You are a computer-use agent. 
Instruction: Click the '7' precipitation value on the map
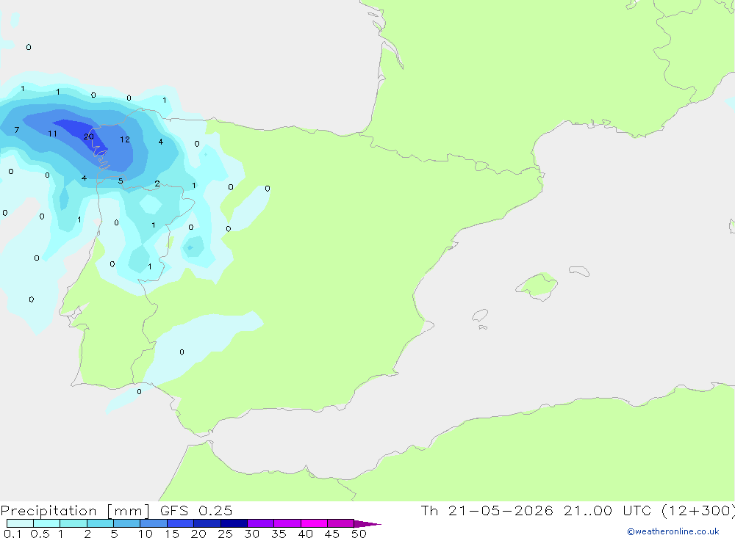(x=17, y=130)
